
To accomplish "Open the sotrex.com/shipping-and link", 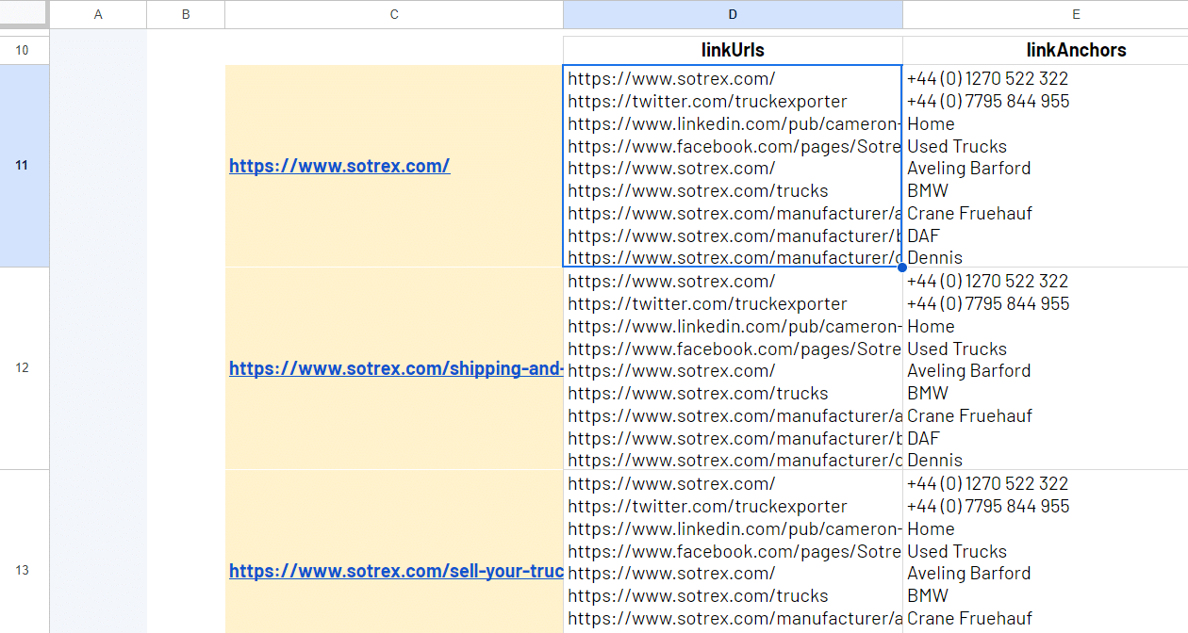I will point(395,369).
